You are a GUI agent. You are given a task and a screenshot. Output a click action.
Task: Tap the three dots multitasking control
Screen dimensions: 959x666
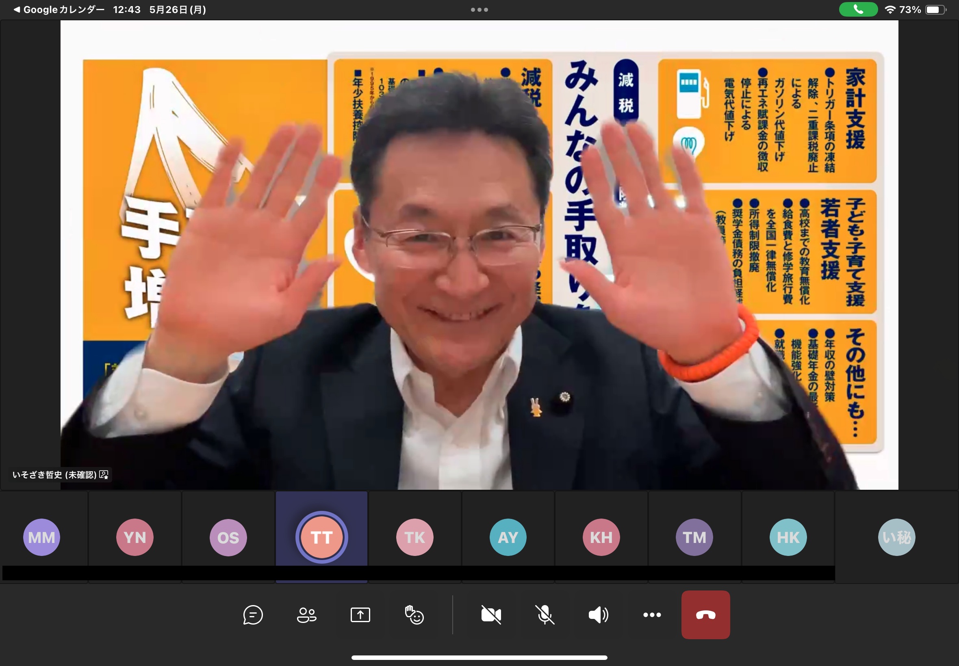(x=479, y=10)
